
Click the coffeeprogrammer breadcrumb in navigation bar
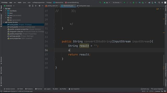[x=38, y=3]
